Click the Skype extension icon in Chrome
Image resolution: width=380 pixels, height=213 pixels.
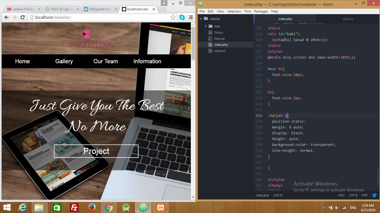[x=182, y=17]
